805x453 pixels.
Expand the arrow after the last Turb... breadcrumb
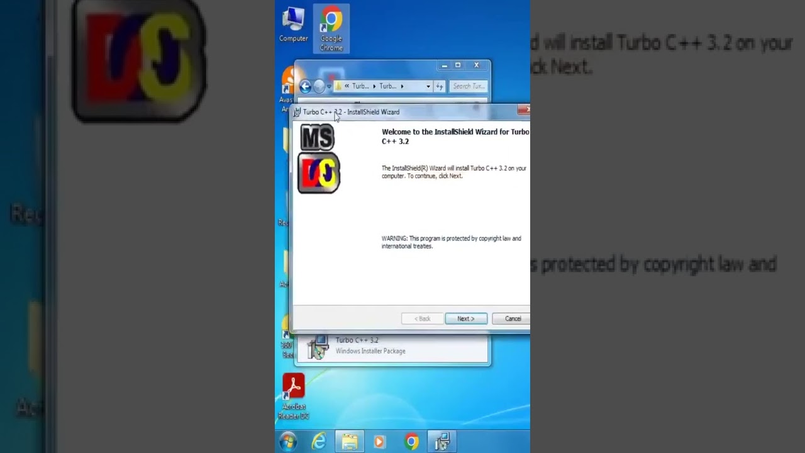tap(402, 86)
